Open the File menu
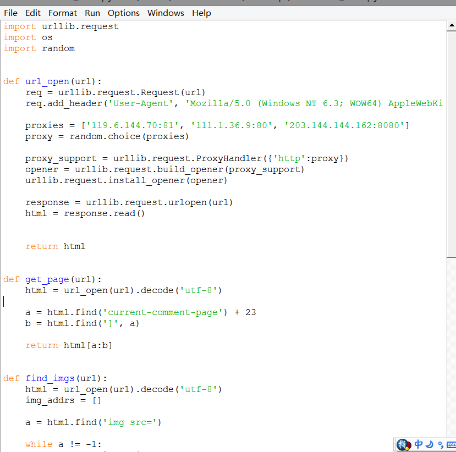 pos(10,13)
